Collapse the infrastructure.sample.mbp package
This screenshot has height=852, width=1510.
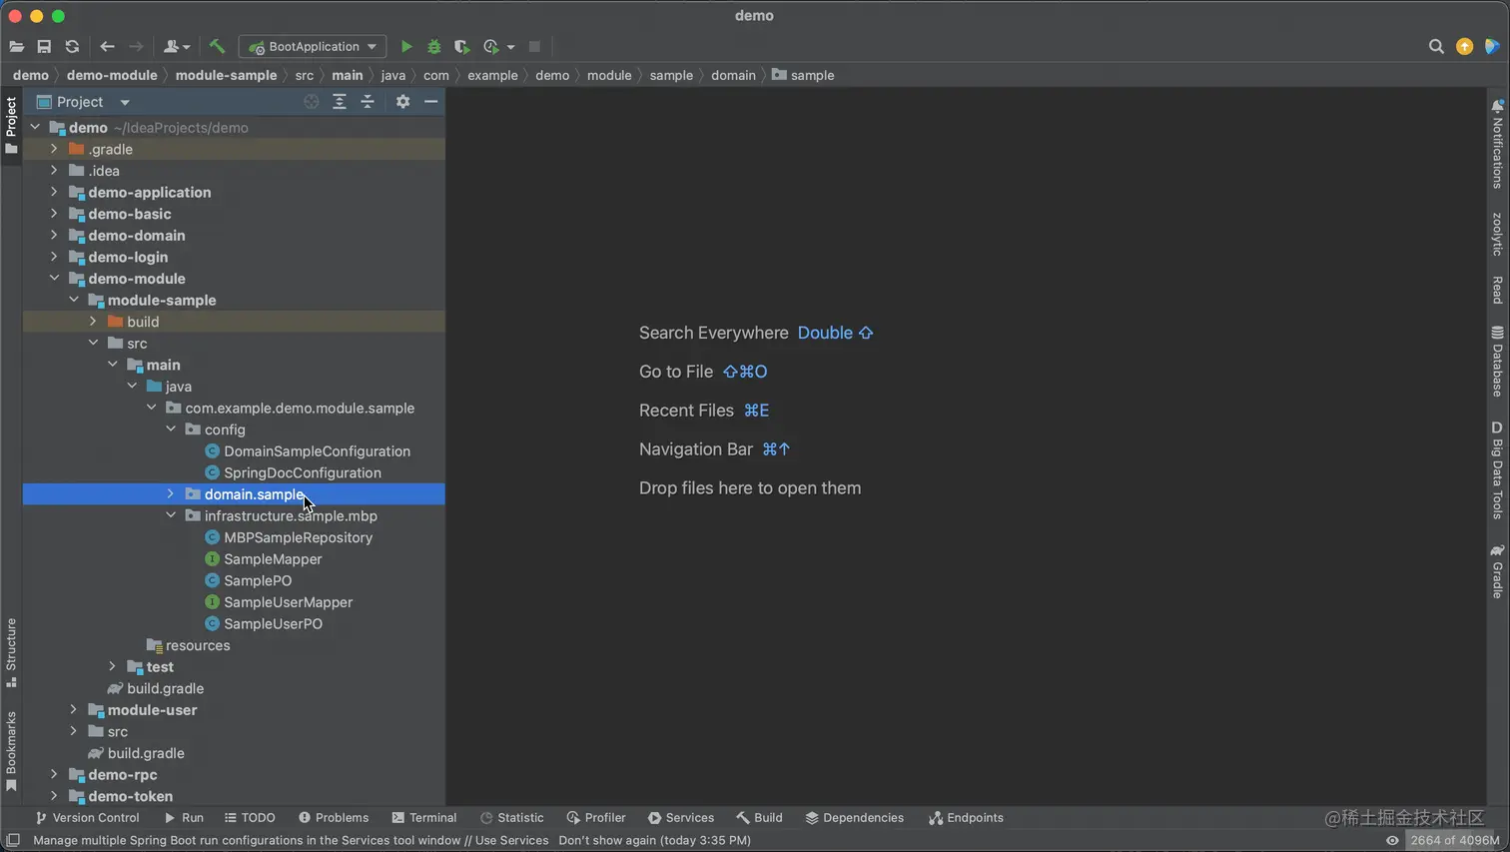(171, 516)
